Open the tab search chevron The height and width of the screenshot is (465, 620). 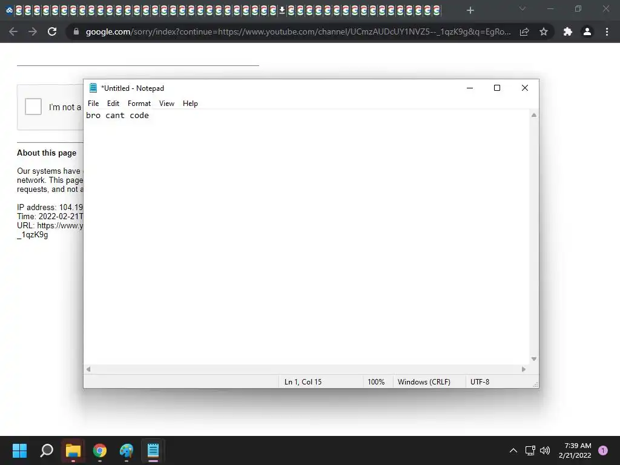point(523,8)
